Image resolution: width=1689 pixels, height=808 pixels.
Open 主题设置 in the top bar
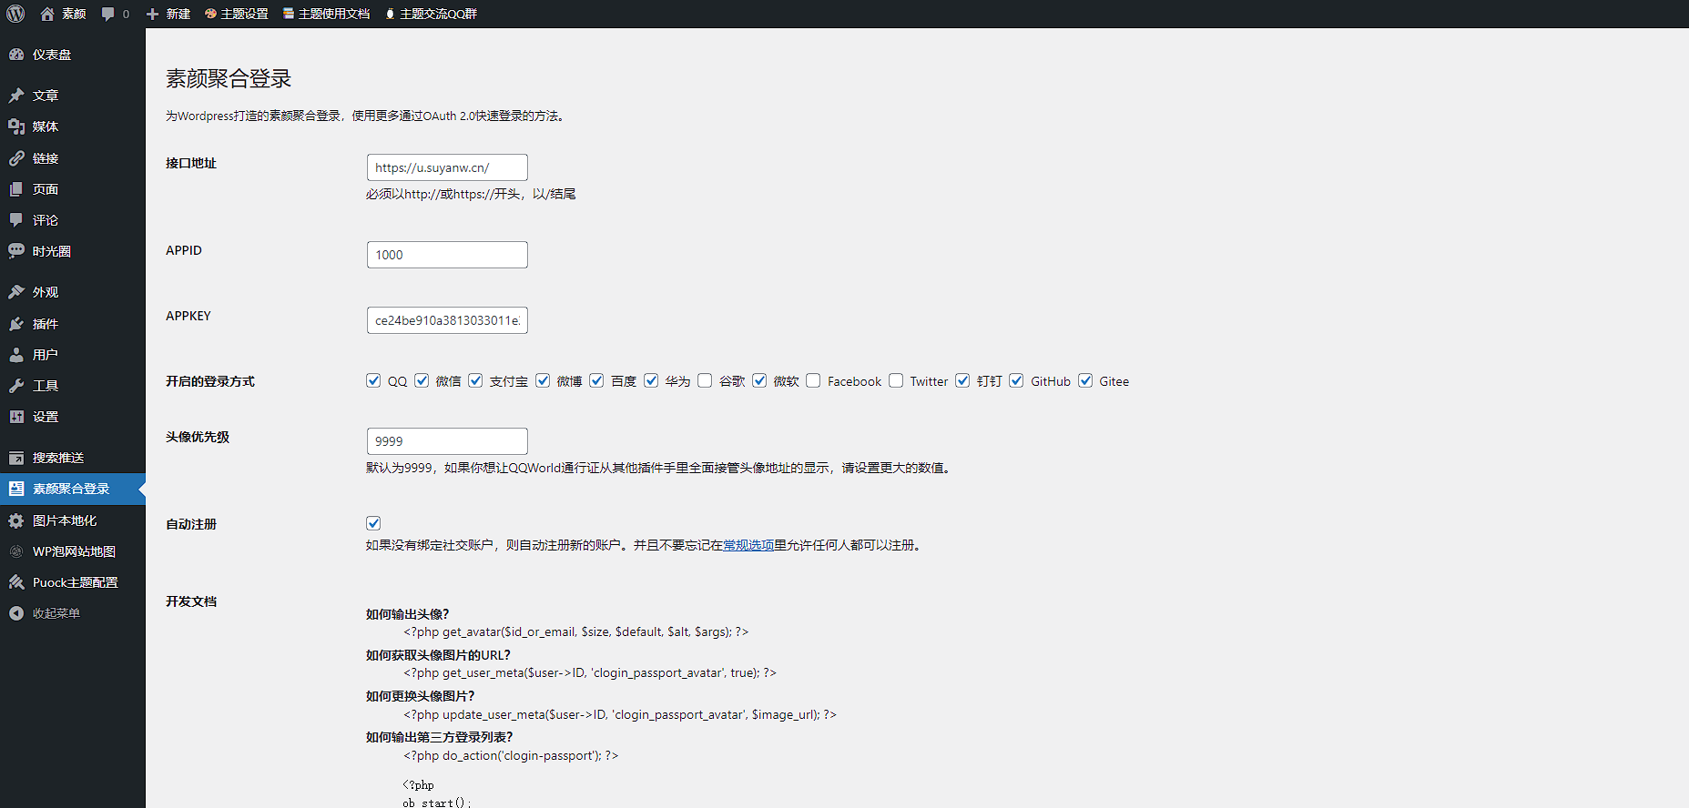click(x=237, y=14)
